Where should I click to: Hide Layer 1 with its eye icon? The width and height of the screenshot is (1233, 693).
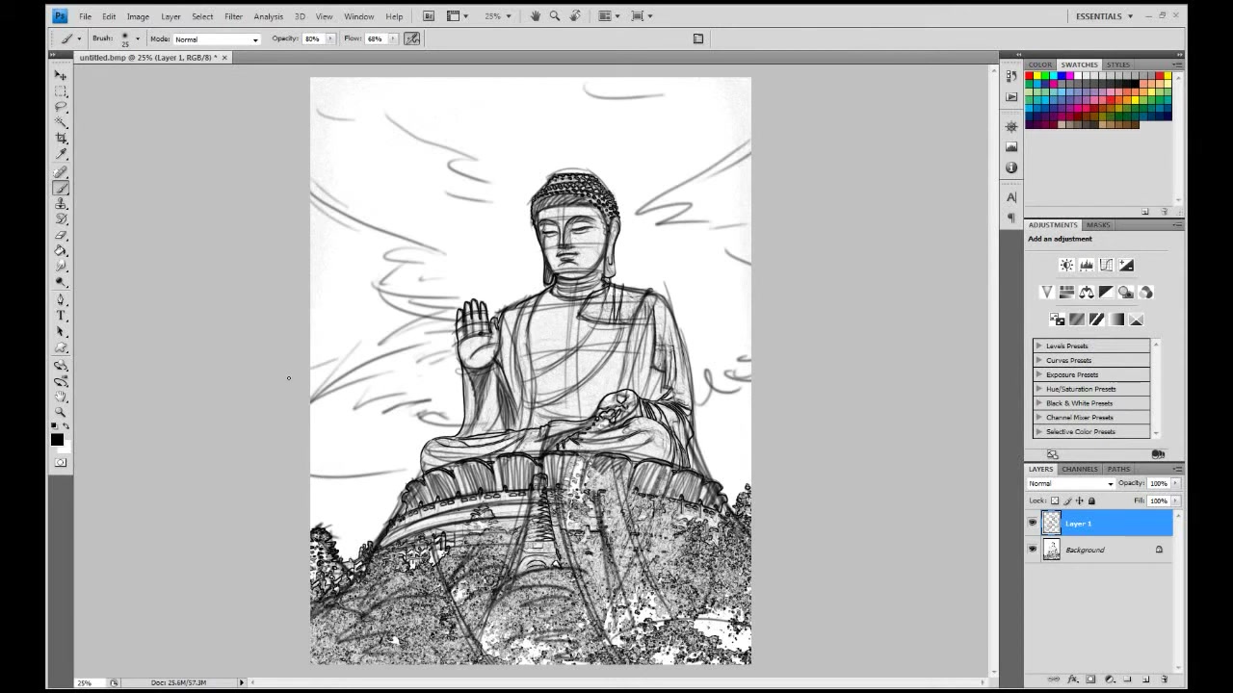pyautogui.click(x=1033, y=523)
